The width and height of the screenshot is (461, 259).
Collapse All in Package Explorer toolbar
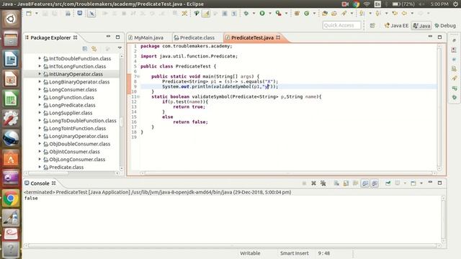pyautogui.click(x=85, y=48)
